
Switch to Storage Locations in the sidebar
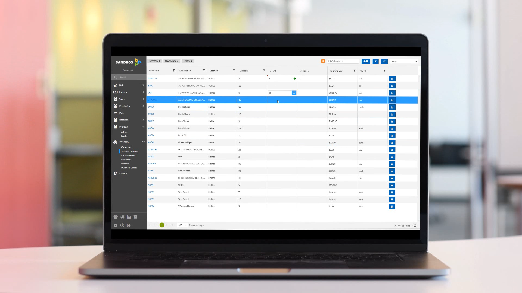coord(129,151)
